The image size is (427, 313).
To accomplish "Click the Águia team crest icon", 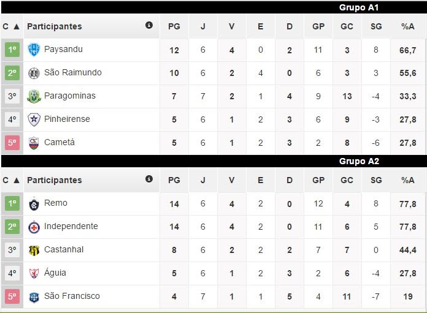I will [34, 273].
